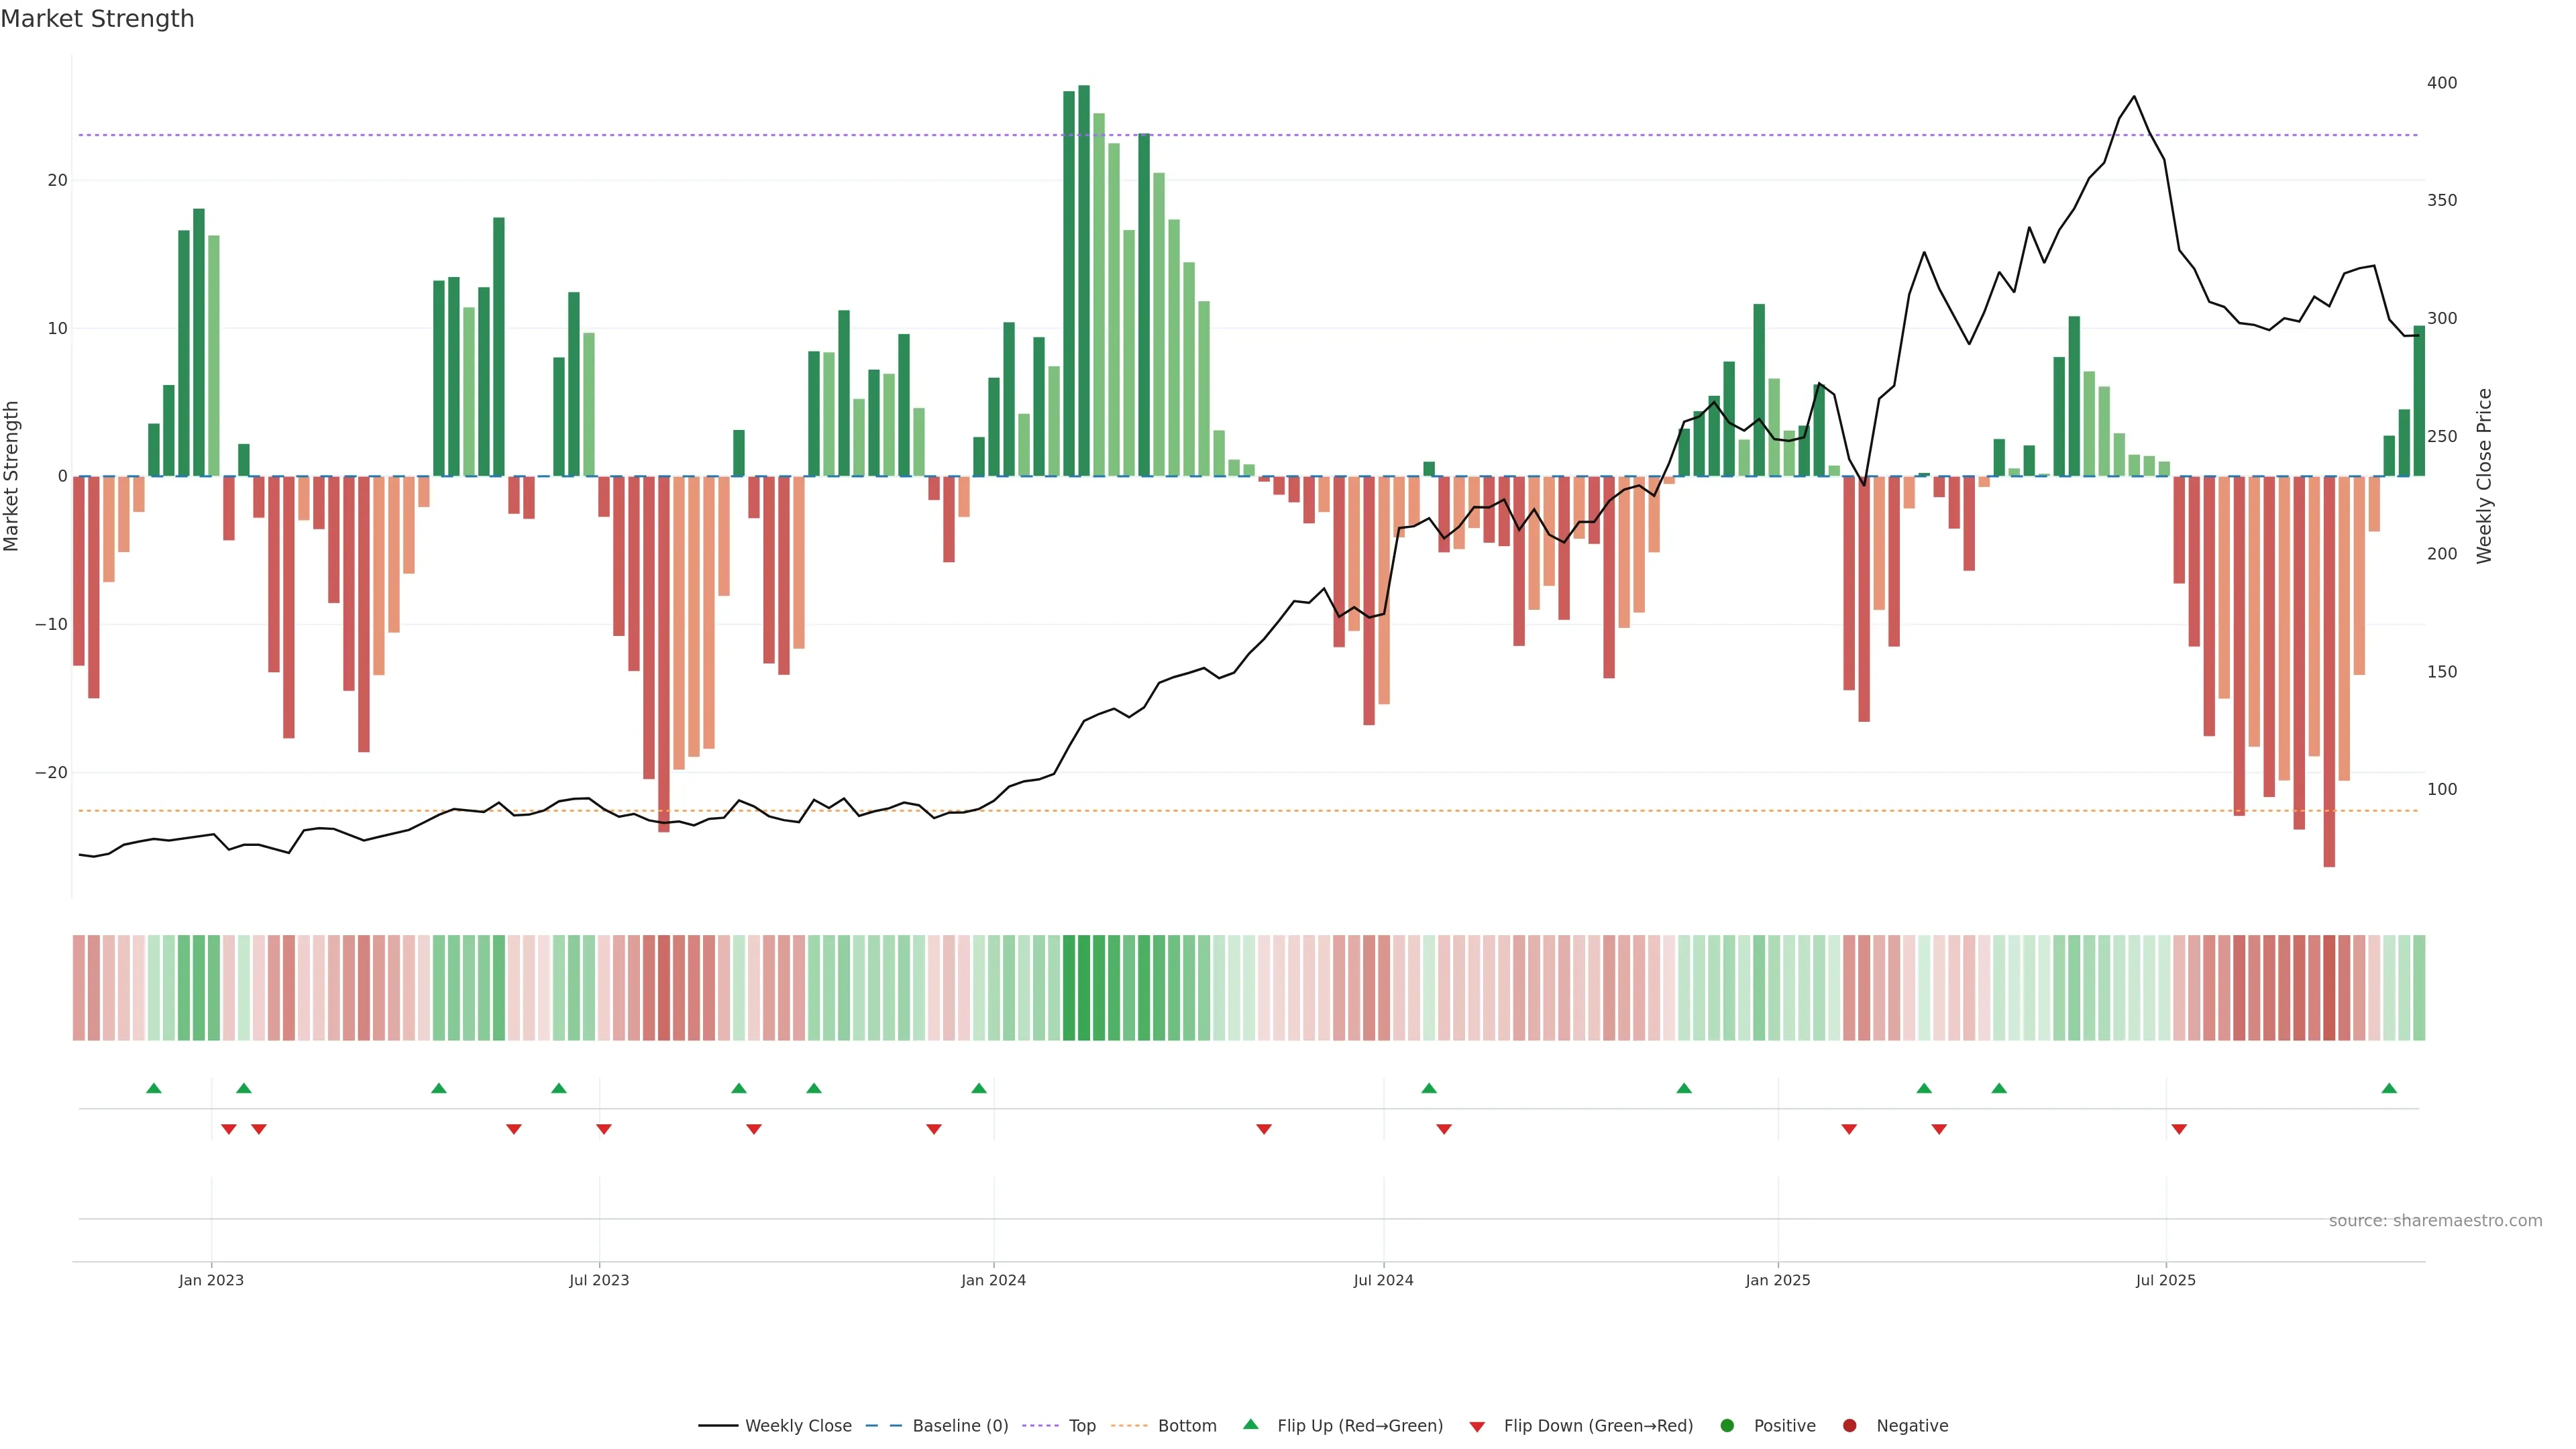Click the green Flip Up triangle legend icon
Screen dimensions: 2576x1449
point(1250,1424)
